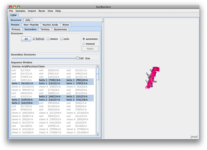
Task: Select the manual radio button
Action: (x=84, y=44)
